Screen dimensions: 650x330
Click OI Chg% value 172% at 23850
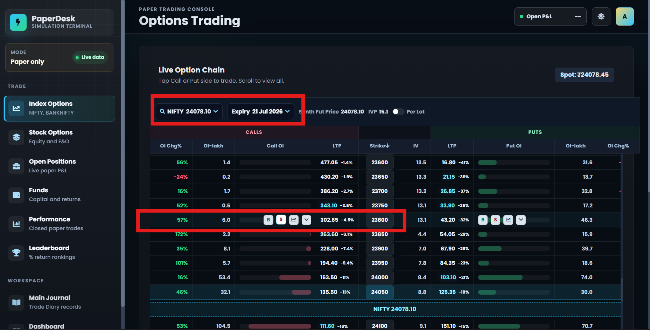(181, 234)
